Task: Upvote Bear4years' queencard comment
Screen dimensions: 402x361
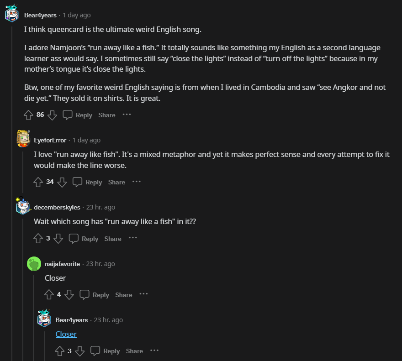Action: (x=29, y=115)
